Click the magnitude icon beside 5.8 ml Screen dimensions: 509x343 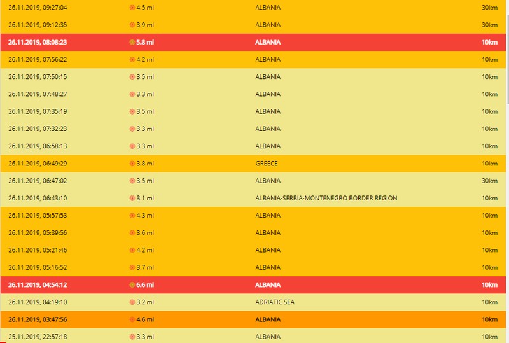[132, 42]
